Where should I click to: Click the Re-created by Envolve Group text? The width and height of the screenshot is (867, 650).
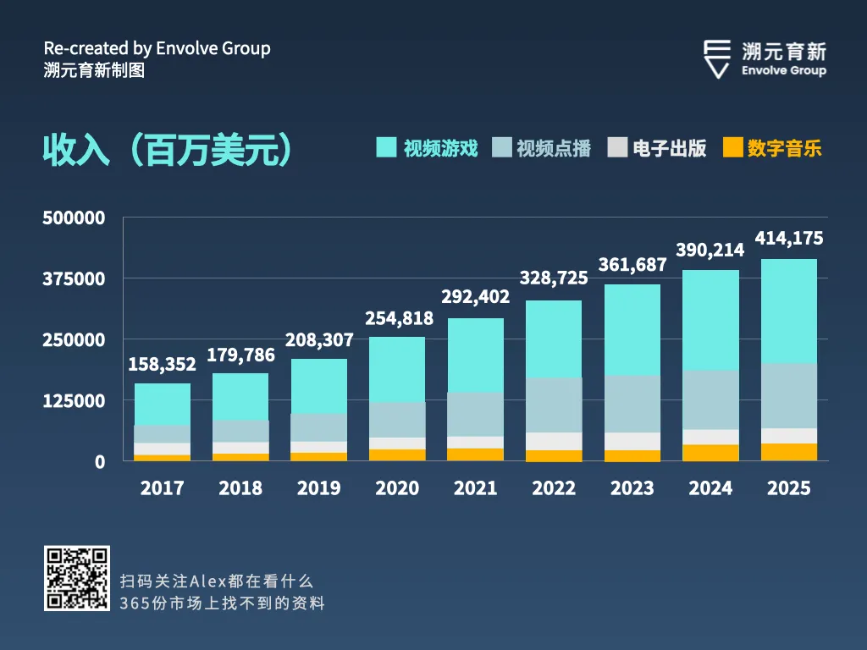(157, 48)
